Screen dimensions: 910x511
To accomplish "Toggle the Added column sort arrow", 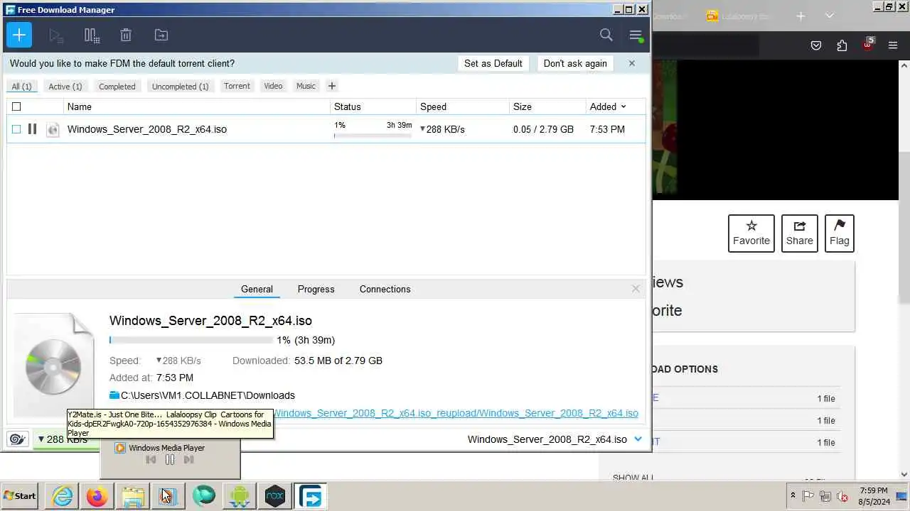I will (x=623, y=106).
